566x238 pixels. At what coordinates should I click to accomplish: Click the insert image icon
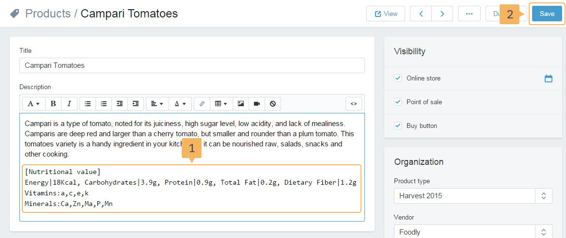click(241, 104)
